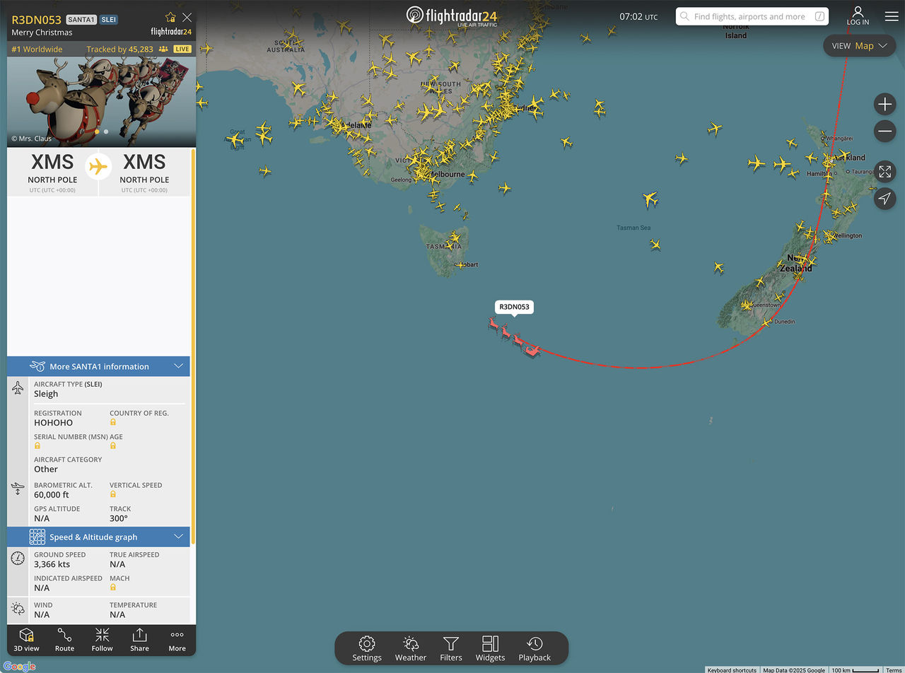The width and height of the screenshot is (905, 673).
Task: Open the map Filters panel
Action: (451, 648)
